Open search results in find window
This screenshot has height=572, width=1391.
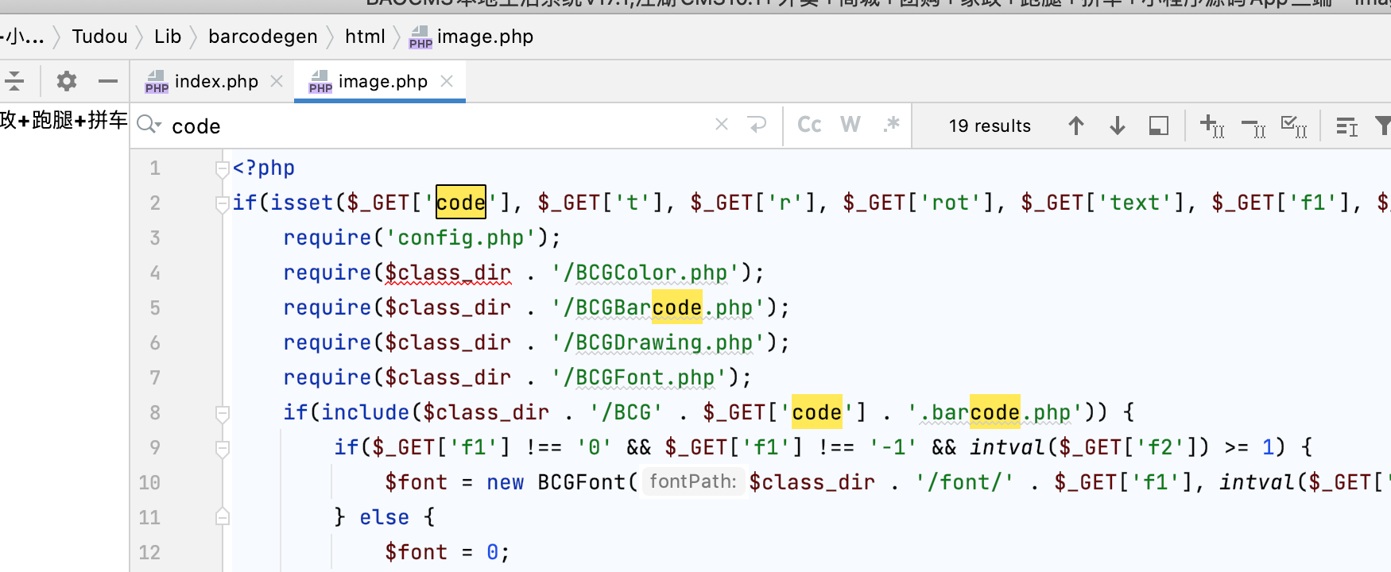click(x=1159, y=126)
